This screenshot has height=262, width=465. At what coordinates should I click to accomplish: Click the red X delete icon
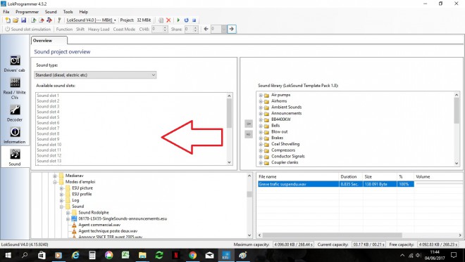[168, 20]
